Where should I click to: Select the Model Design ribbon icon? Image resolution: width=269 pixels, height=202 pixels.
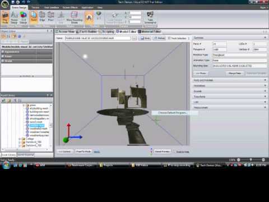pyautogui.click(x=14, y=17)
